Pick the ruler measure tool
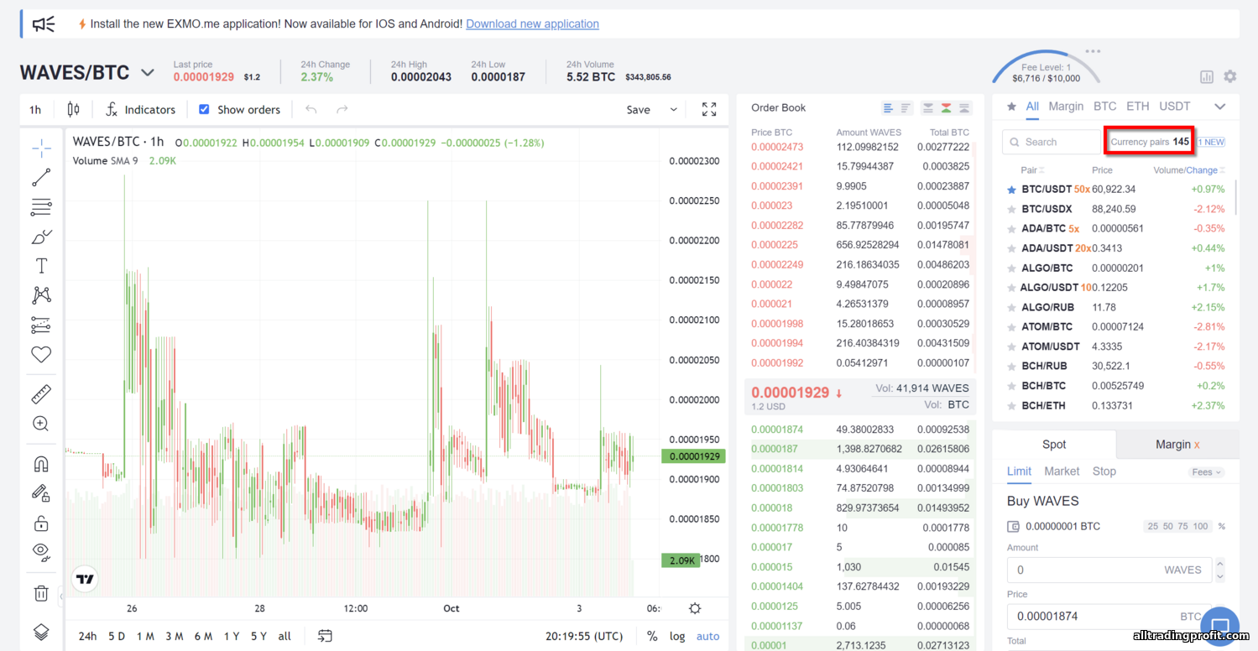Screen dimensions: 1258x651 [x=41, y=393]
